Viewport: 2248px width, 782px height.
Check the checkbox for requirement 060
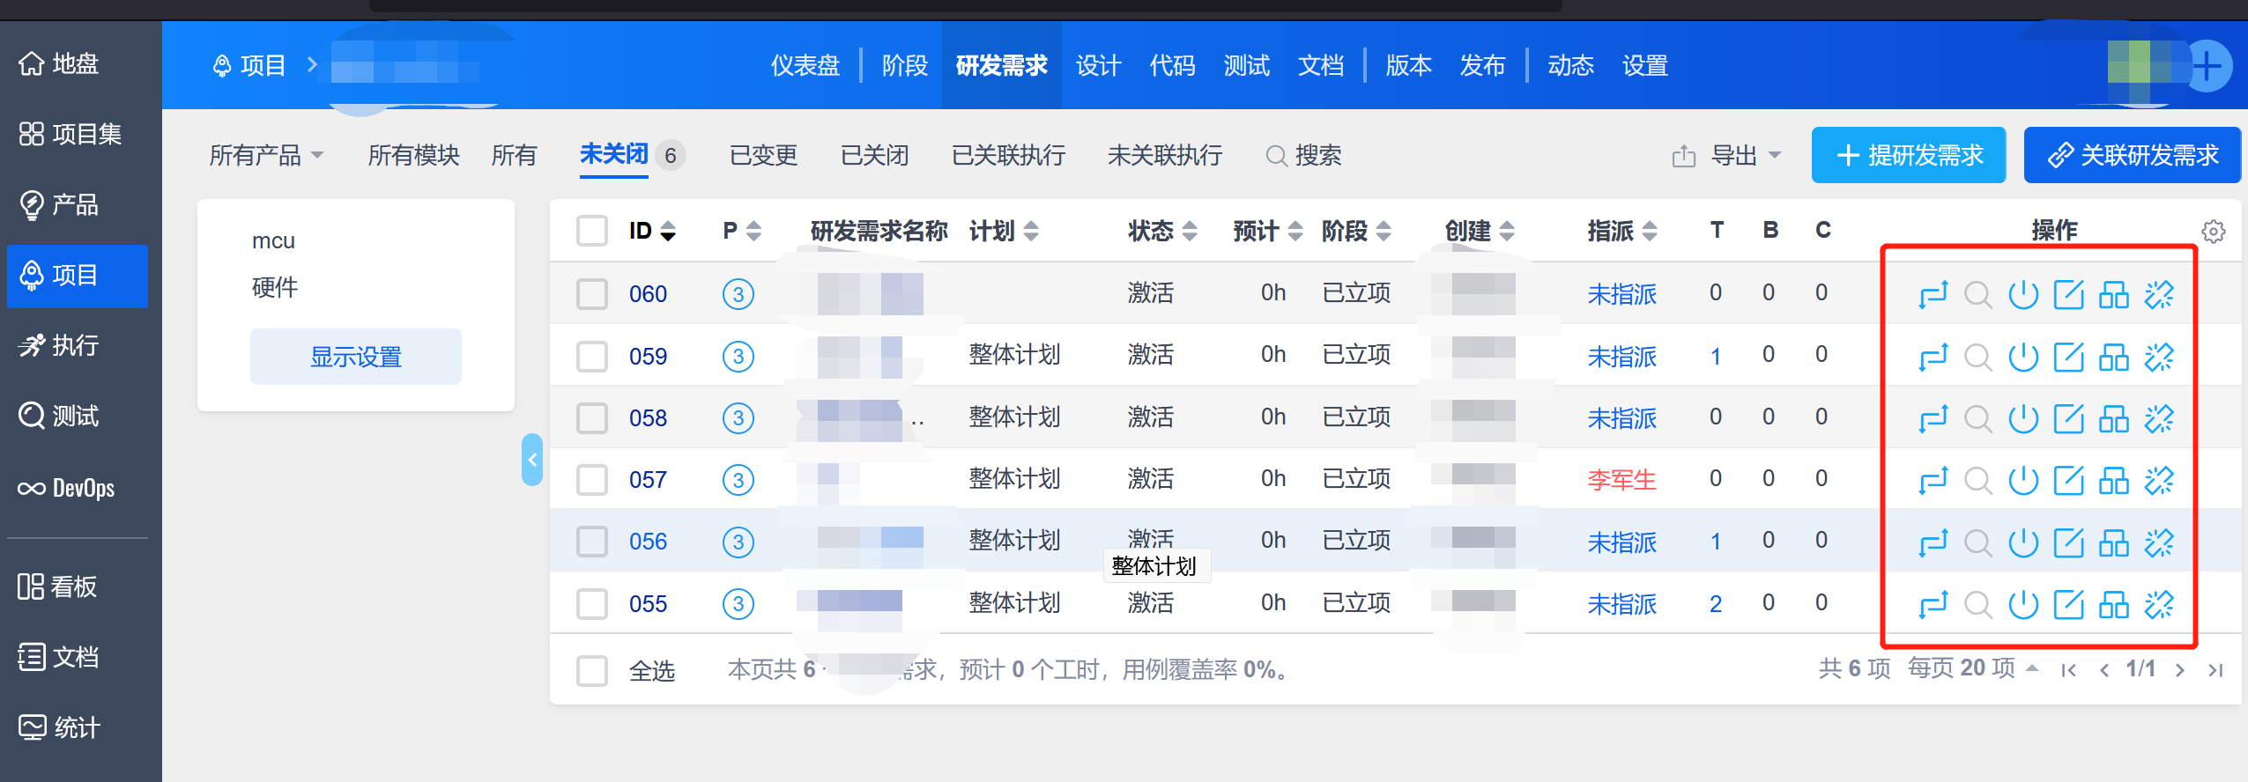[x=591, y=294]
